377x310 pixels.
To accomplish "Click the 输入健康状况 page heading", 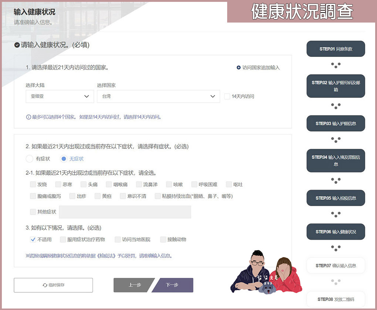I will pyautogui.click(x=34, y=12).
